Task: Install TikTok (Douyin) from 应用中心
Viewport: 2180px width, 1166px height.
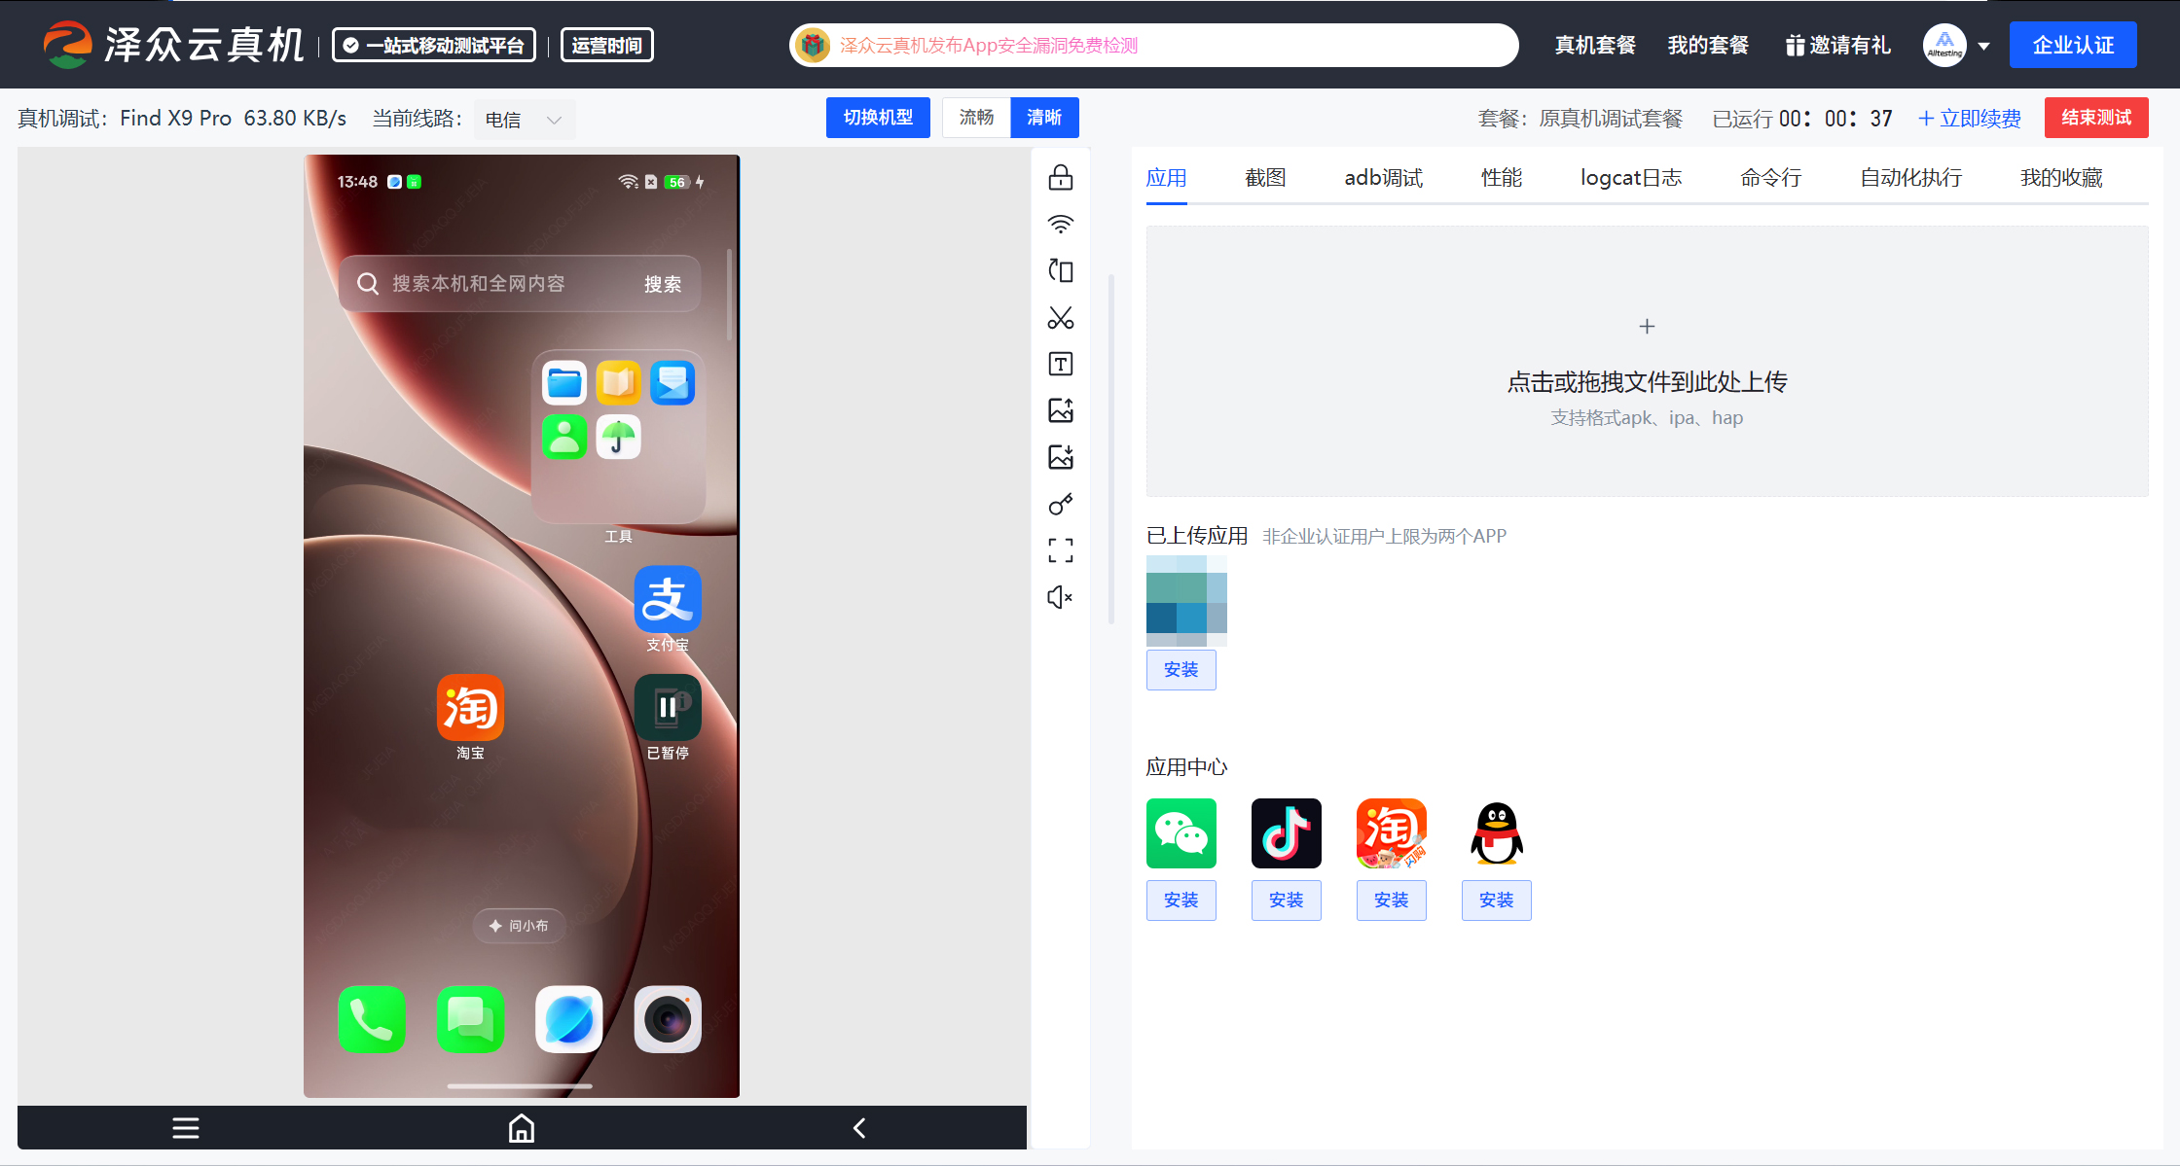Action: 1287,901
